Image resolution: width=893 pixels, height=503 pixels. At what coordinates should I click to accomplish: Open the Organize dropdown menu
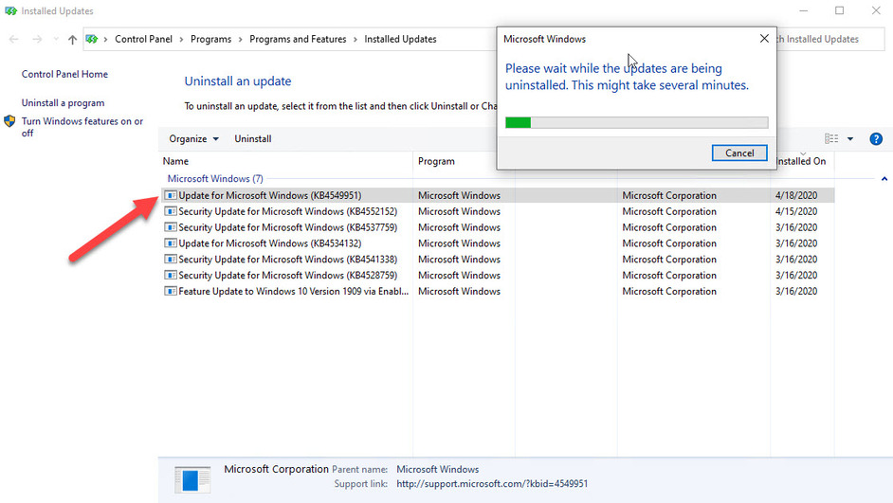193,139
